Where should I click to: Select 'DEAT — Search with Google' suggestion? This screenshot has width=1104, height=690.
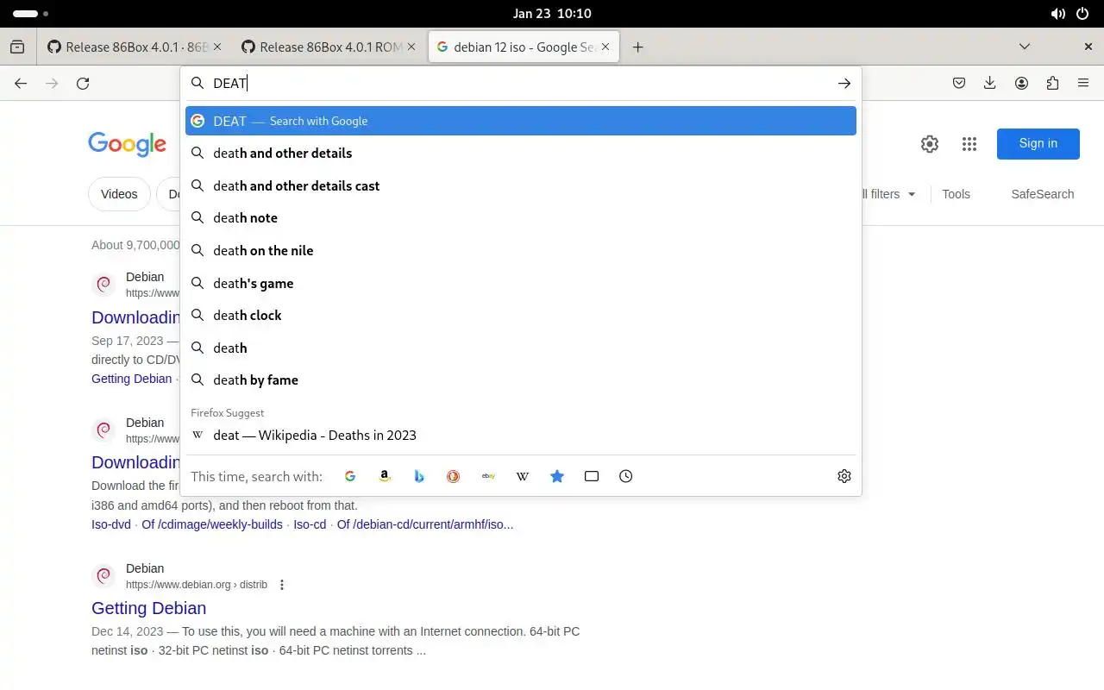pos(521,121)
